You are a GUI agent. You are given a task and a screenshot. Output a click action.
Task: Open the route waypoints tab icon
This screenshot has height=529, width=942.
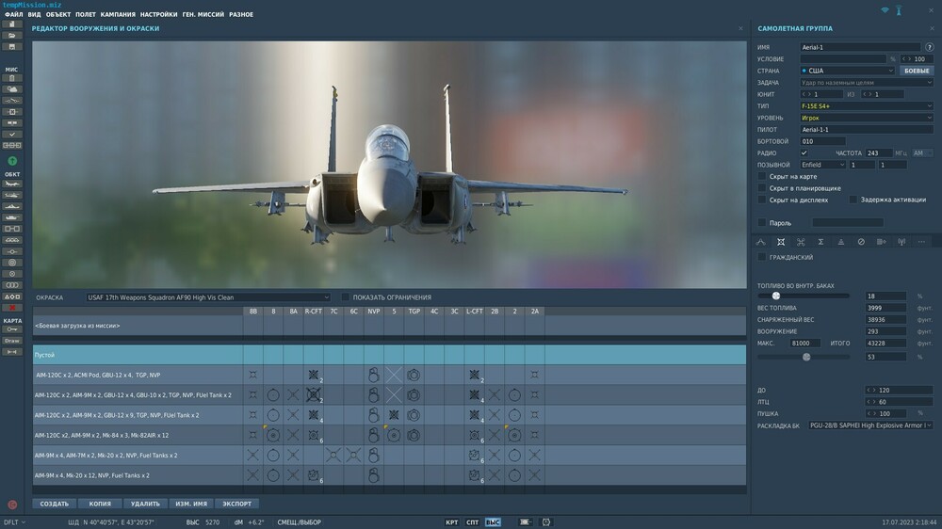point(761,242)
